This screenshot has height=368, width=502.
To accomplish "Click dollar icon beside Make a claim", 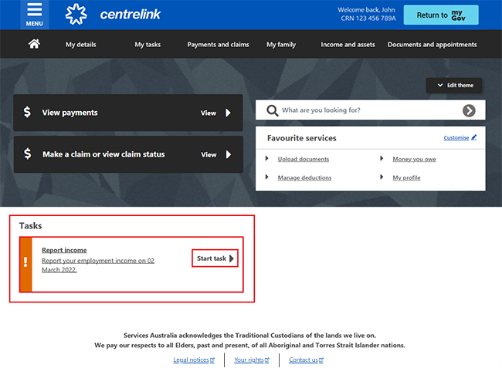I will click(x=28, y=154).
